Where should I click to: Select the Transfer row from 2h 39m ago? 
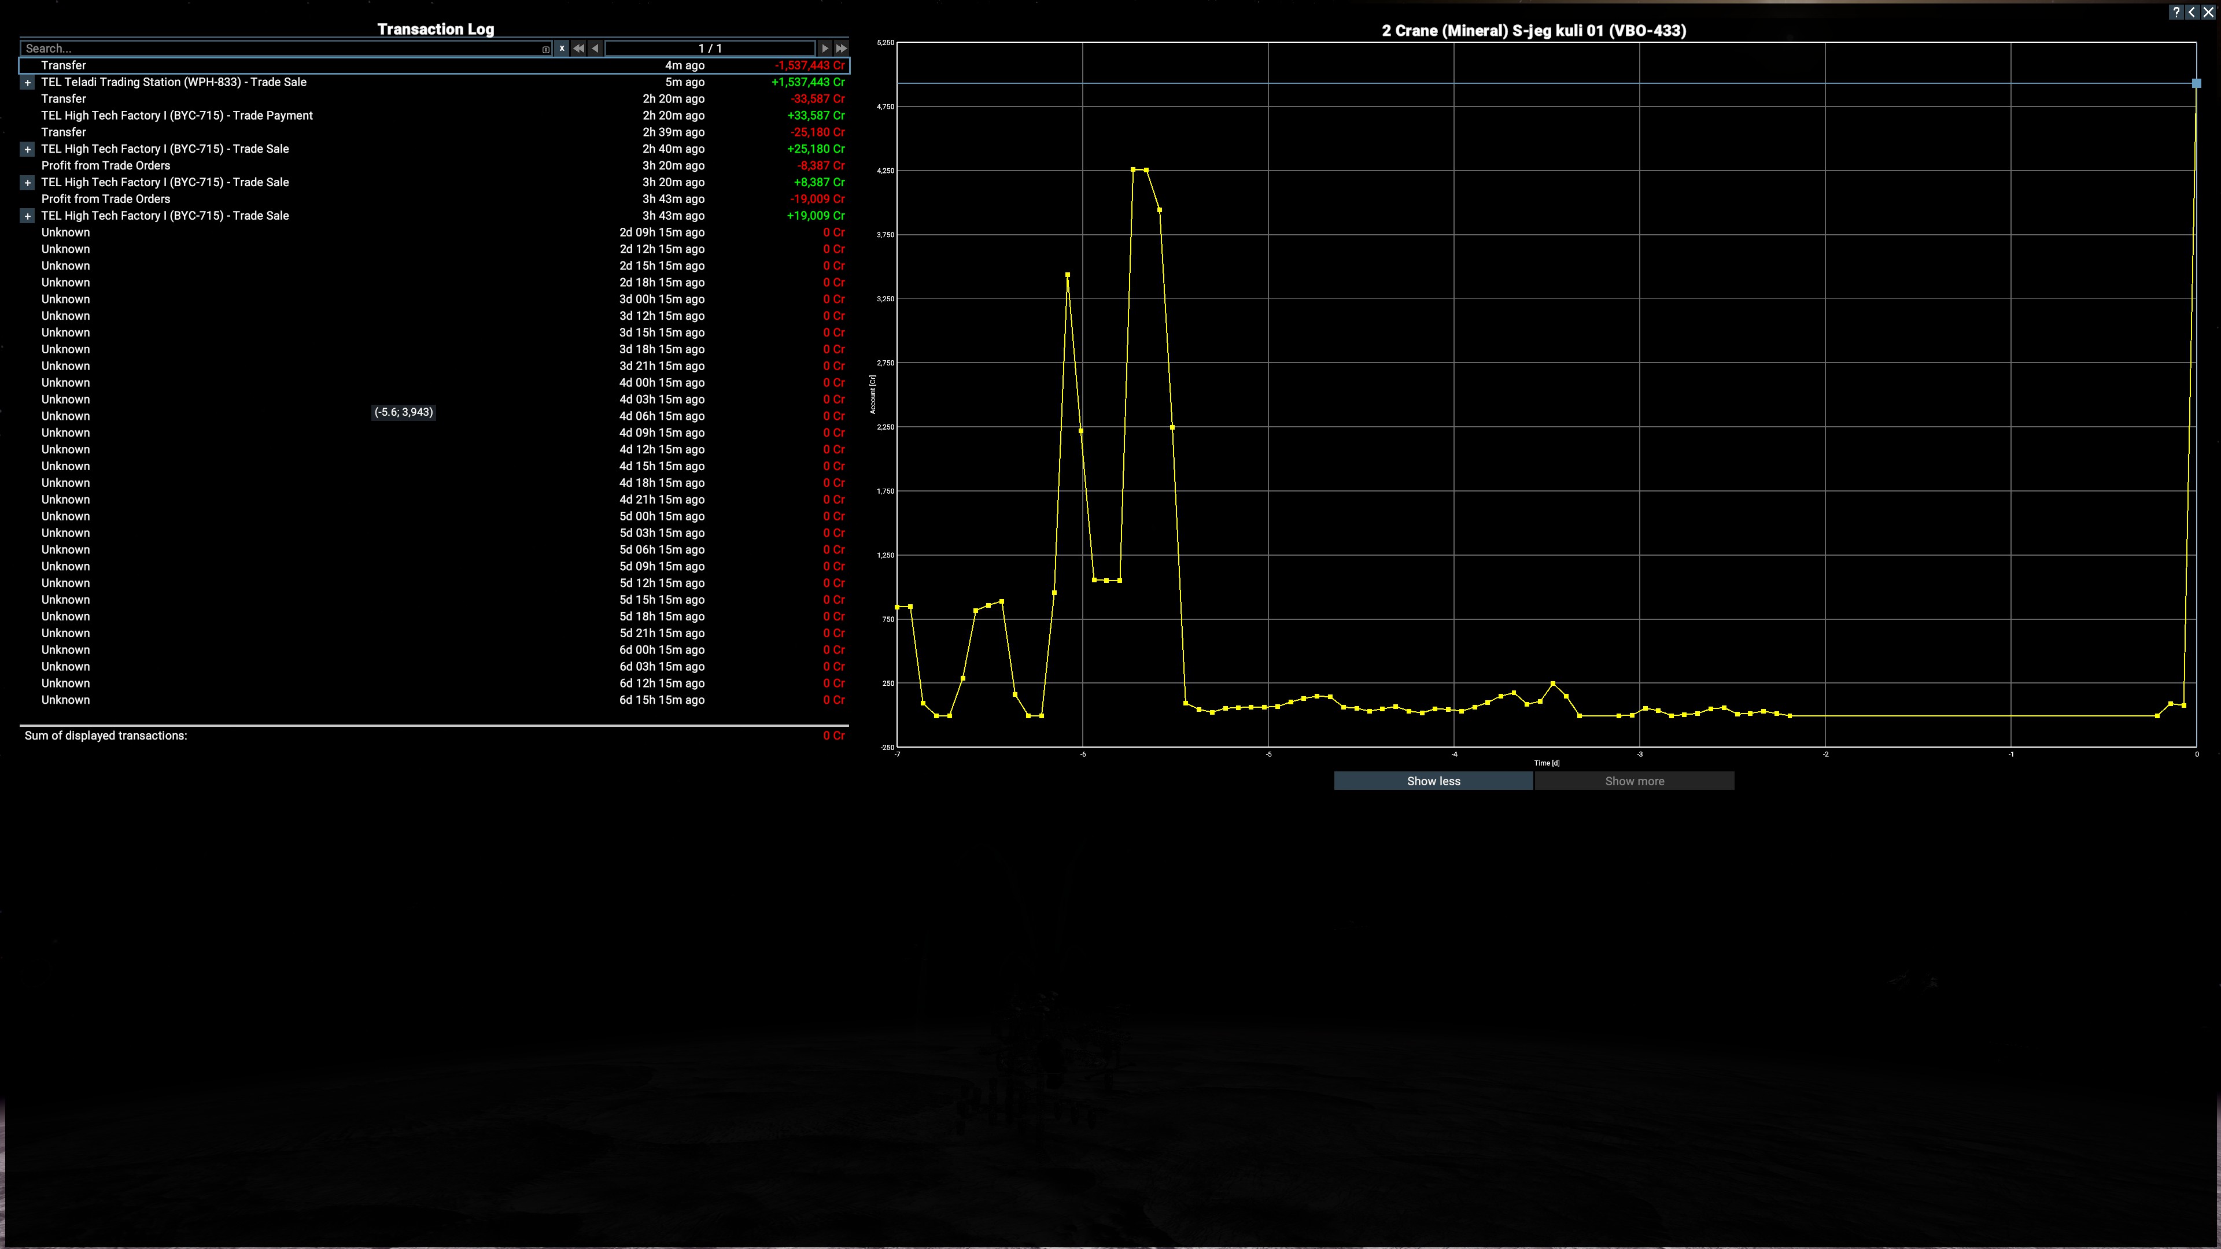[434, 132]
